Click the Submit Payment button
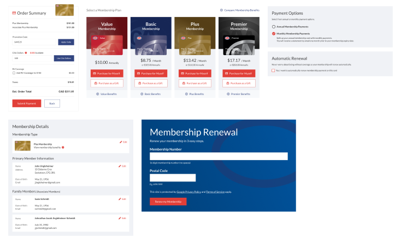This screenshot has height=242, width=401. (27, 103)
